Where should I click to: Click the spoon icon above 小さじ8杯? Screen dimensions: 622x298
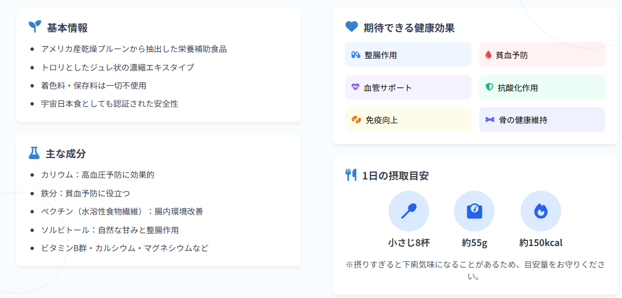(409, 211)
